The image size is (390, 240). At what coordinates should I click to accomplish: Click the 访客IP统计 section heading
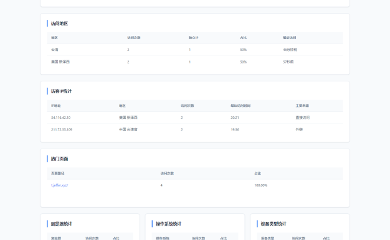(61, 91)
